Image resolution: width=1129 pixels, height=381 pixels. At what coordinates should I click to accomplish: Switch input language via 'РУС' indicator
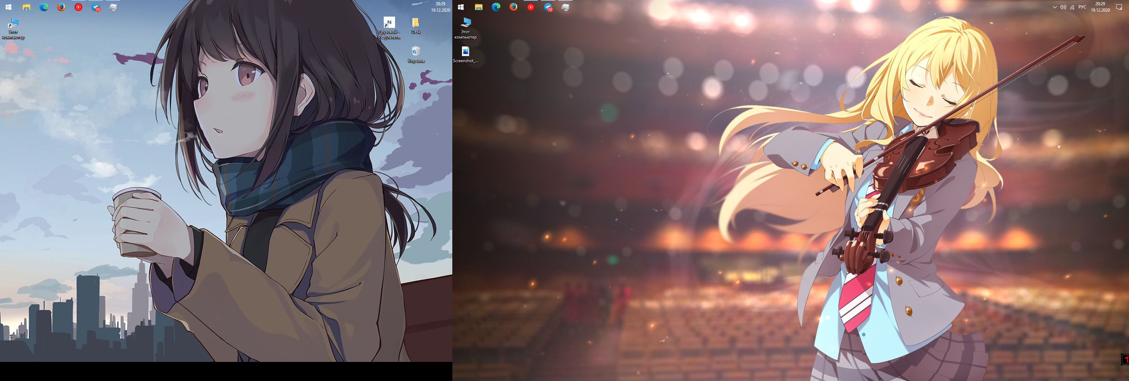click(x=1082, y=7)
